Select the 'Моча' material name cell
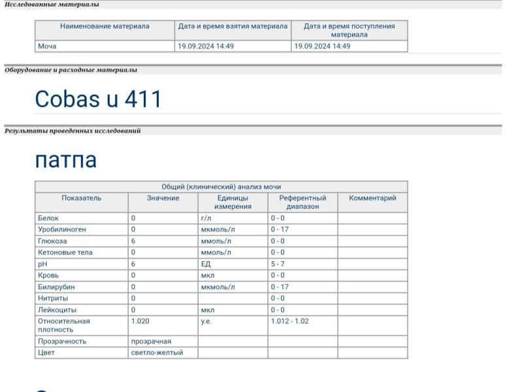This screenshot has width=505, height=392. pos(47,46)
